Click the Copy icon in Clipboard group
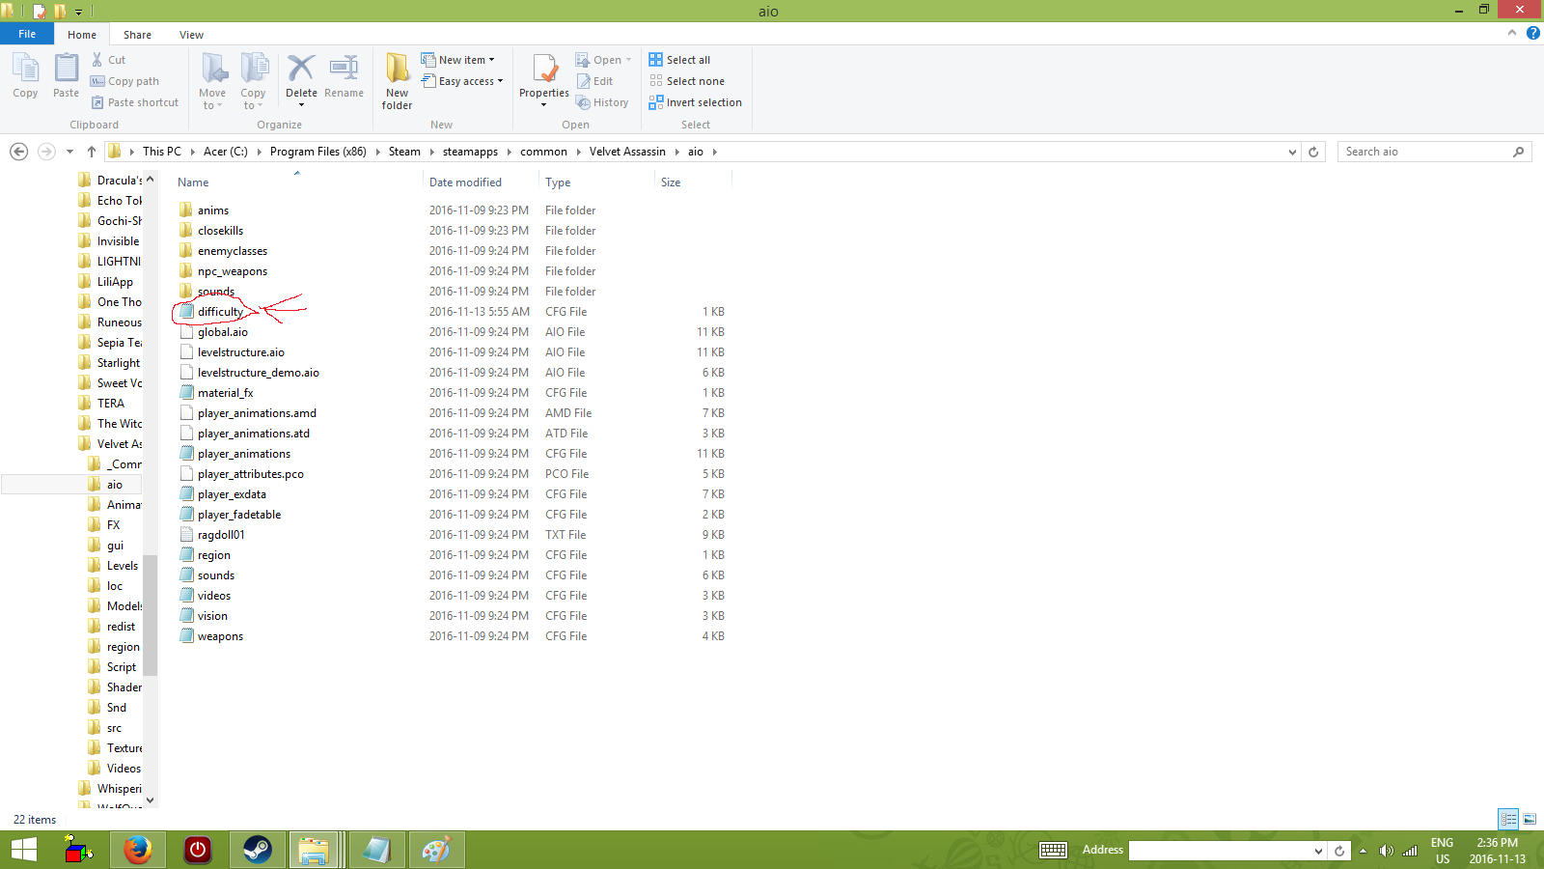 [25, 75]
